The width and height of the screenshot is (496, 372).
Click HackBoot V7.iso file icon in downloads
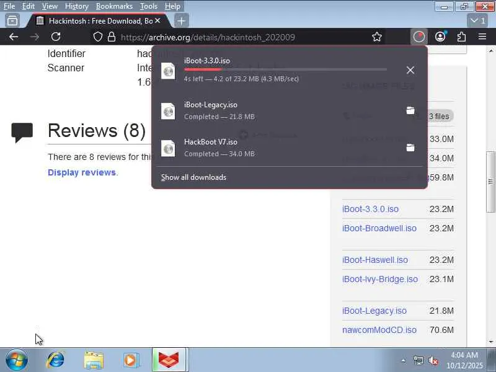(168, 148)
